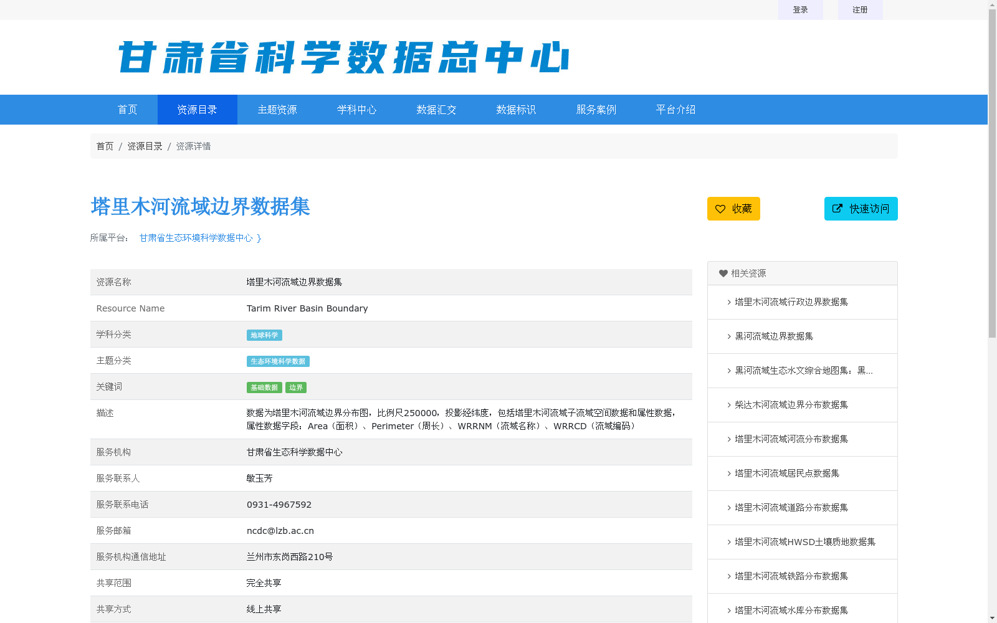
Task: Click chevron beside 塔里木河流域河流分布数据集
Action: [729, 439]
